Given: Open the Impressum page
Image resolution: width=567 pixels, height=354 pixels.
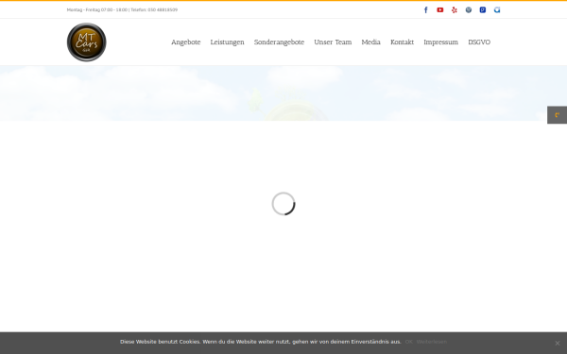Looking at the screenshot, I should point(440,42).
